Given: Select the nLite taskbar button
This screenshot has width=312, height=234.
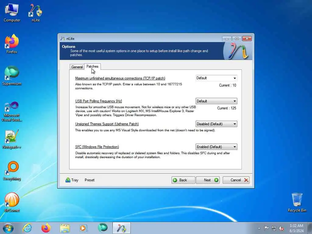Looking at the screenshot, I should (121, 228).
